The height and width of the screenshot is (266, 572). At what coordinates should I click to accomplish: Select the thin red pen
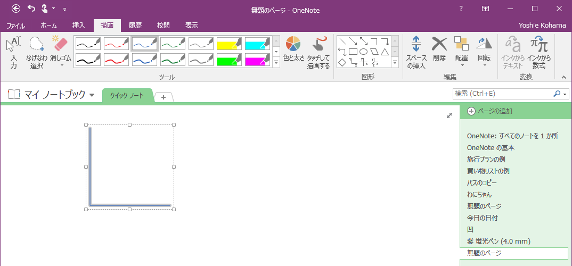[116, 44]
